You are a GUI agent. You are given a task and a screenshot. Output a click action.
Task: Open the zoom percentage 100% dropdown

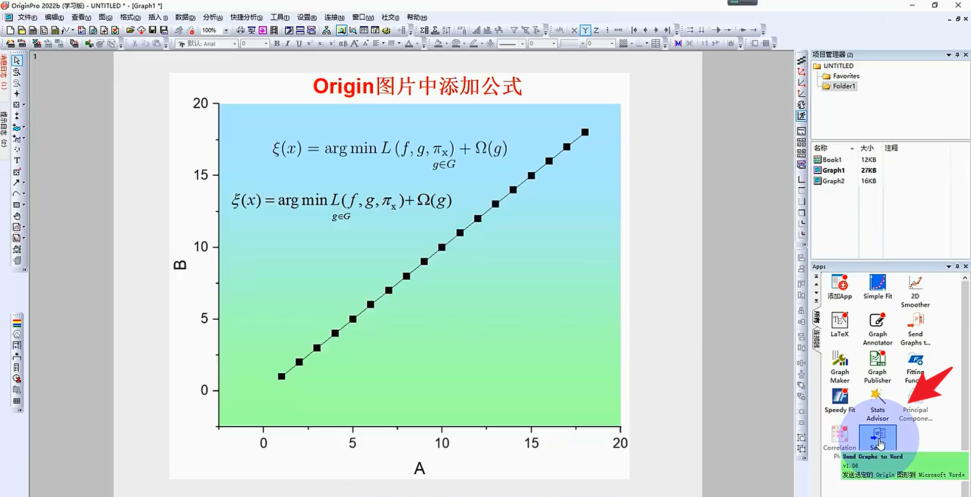pos(226,30)
